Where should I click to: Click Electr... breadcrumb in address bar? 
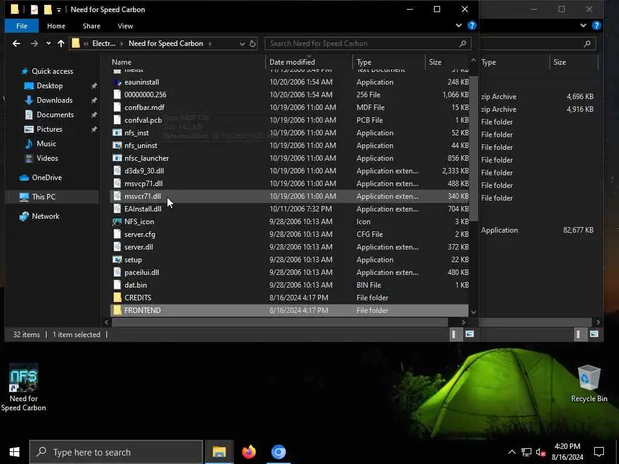(104, 43)
